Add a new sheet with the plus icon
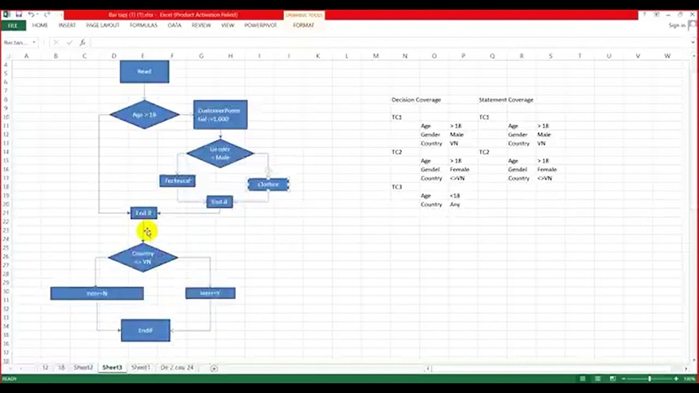Screen dimensions: 699x393 pos(214,368)
